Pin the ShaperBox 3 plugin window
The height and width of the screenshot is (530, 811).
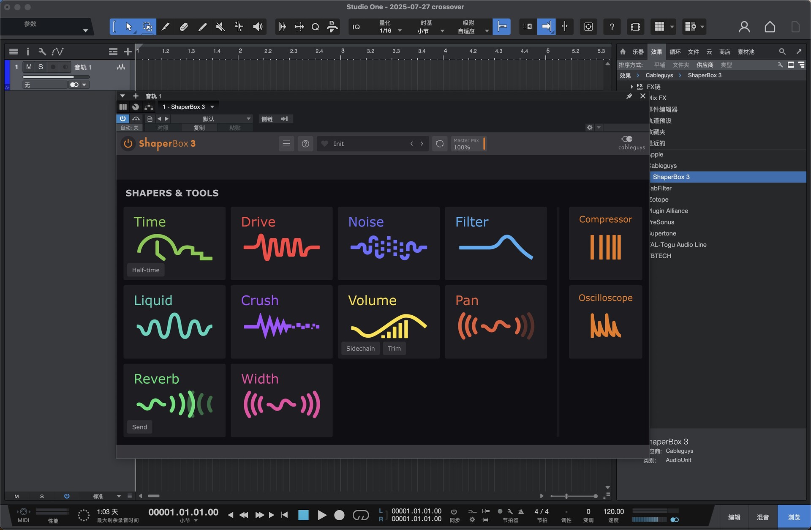coord(629,96)
